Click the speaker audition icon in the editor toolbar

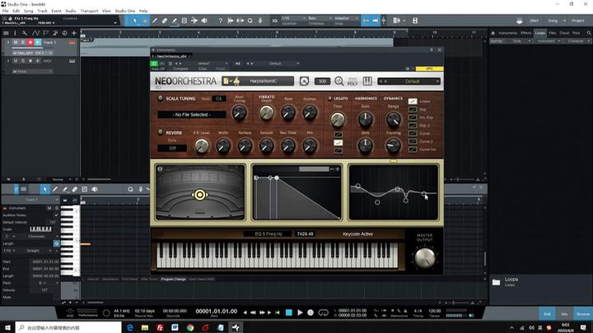tap(95, 189)
